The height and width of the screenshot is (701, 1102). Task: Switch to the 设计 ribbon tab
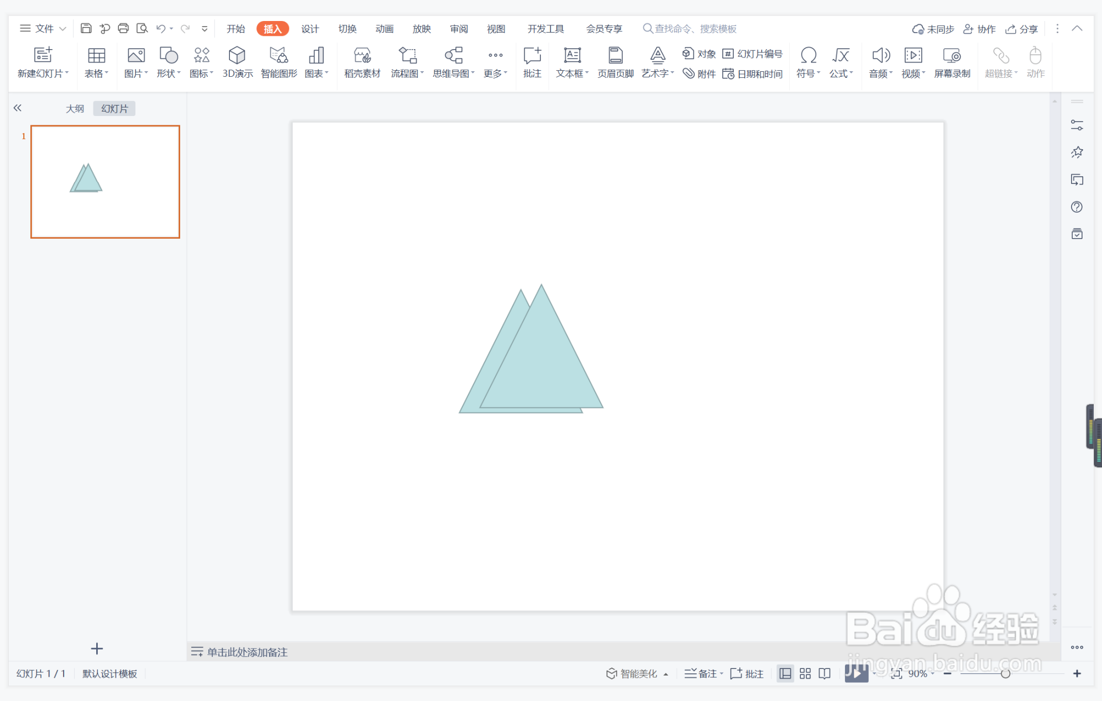tap(310, 29)
